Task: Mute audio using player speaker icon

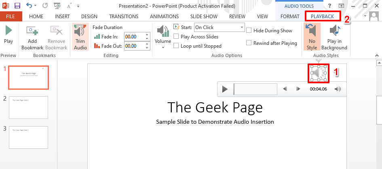Action: 338,89
